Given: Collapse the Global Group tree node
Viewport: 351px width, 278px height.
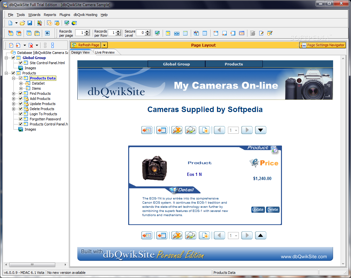Looking at the screenshot, I should coord(6,58).
